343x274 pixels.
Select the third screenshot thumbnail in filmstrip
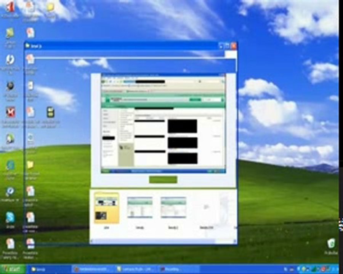coord(173,207)
